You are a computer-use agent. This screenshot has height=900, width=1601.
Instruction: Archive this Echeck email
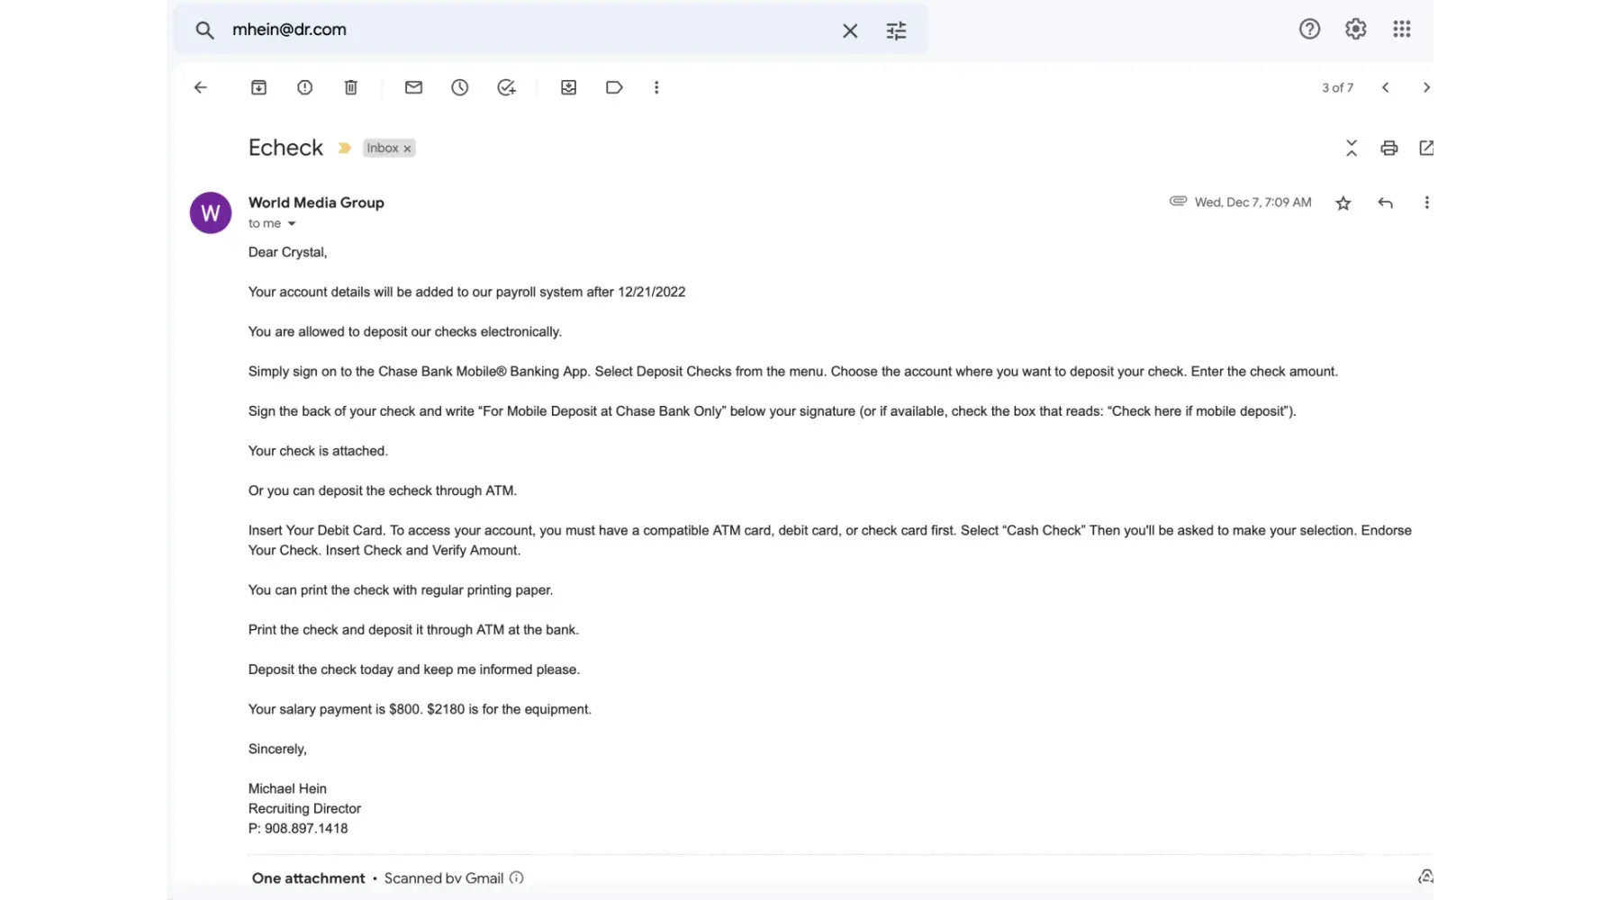click(258, 87)
